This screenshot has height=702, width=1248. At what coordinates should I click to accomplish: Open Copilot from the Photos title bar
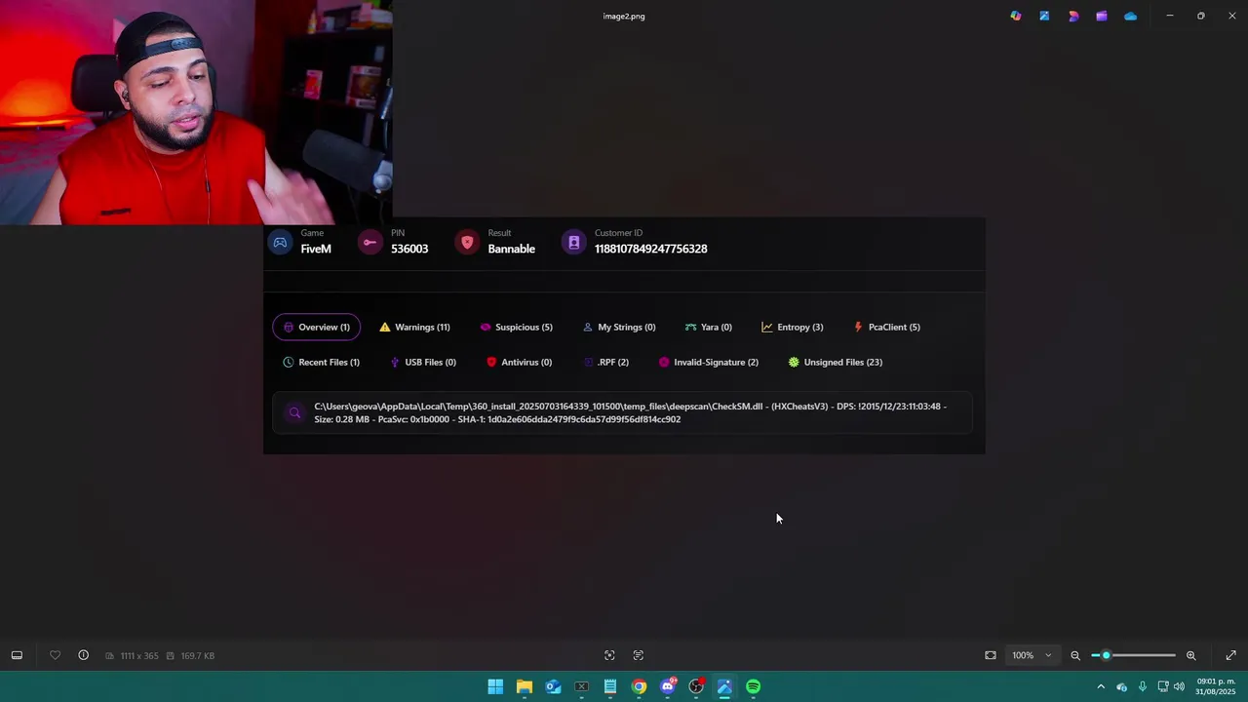[1016, 16]
